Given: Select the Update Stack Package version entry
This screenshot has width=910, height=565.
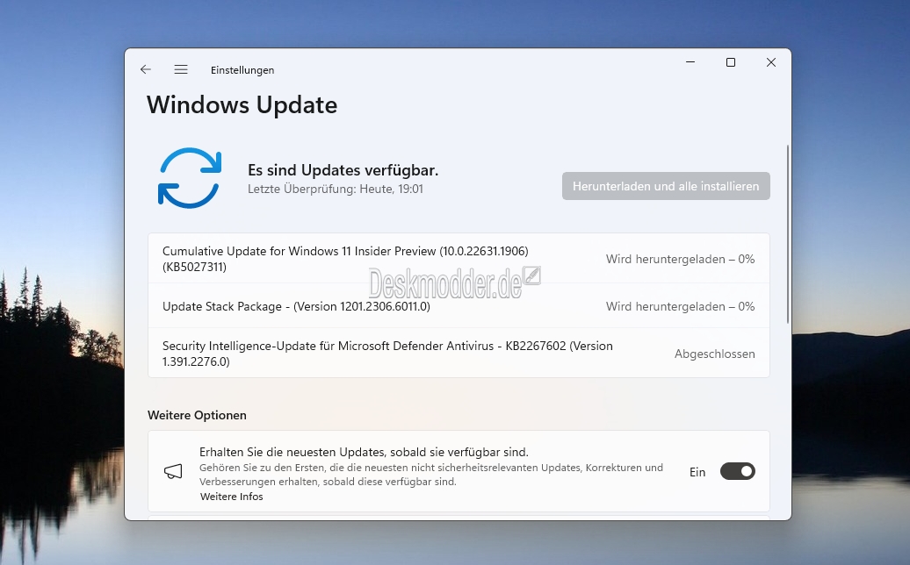Looking at the screenshot, I should 459,306.
